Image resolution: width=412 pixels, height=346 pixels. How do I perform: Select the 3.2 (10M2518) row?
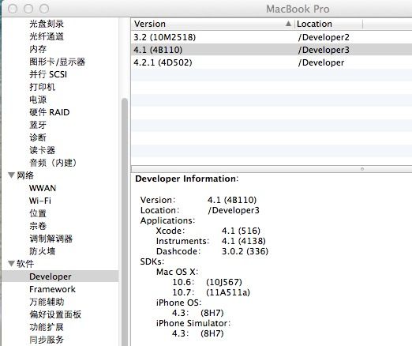coord(272,37)
